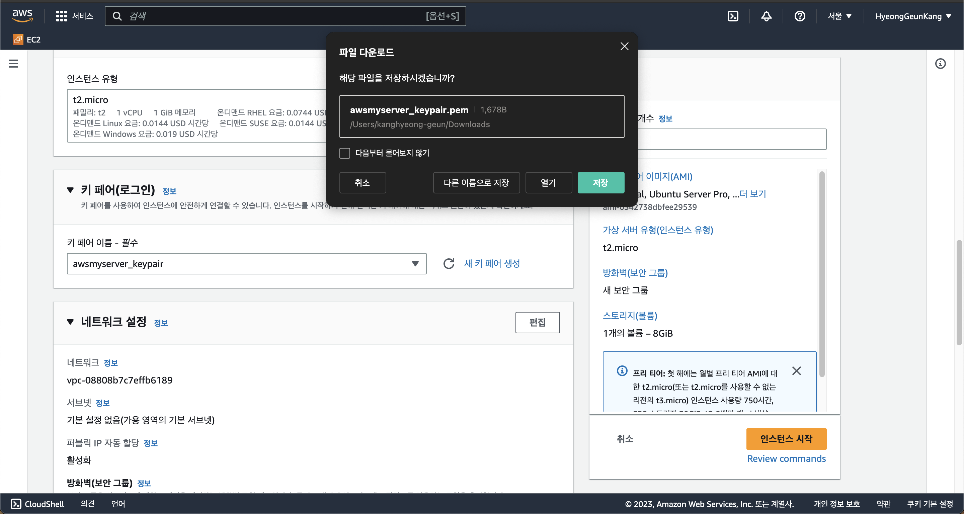Image resolution: width=964 pixels, height=514 pixels.
Task: Open the notifications bell
Action: pos(766,16)
